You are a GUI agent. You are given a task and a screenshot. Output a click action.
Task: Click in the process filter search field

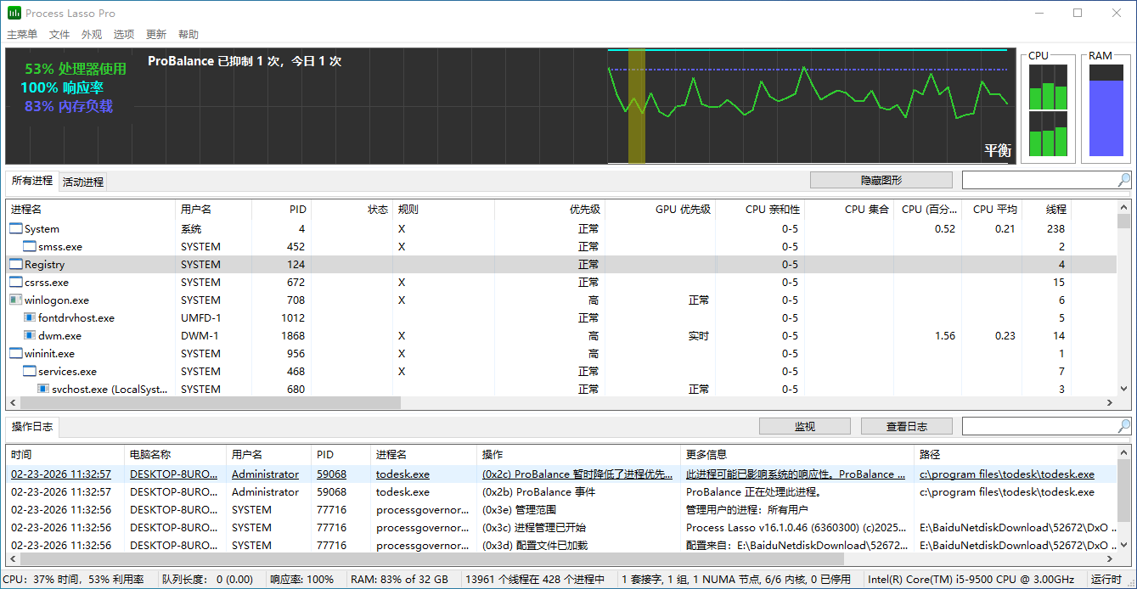[x=1038, y=180]
